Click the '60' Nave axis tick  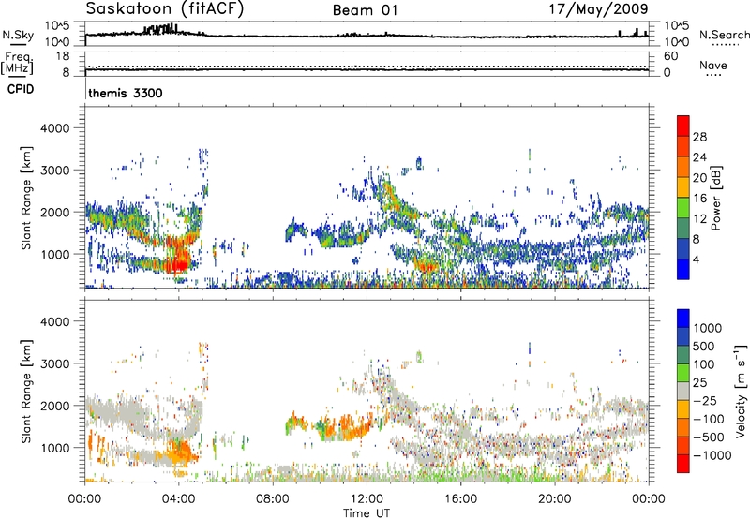click(x=670, y=56)
